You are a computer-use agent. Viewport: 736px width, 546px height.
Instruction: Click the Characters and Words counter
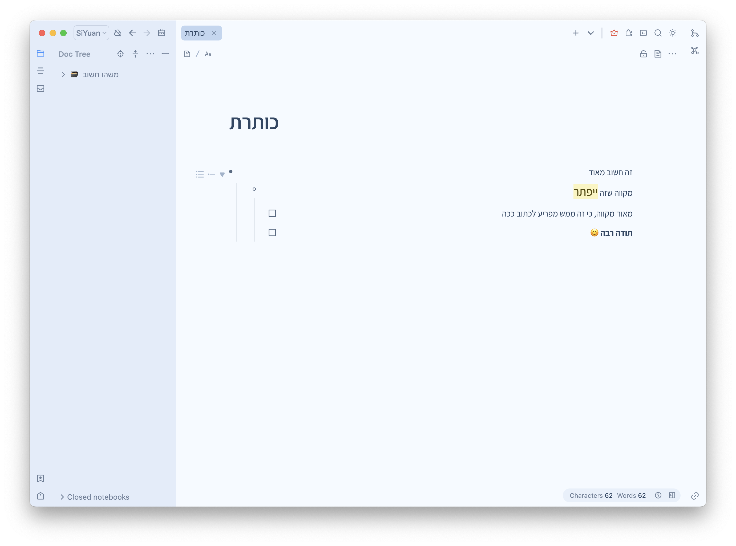[x=608, y=495]
